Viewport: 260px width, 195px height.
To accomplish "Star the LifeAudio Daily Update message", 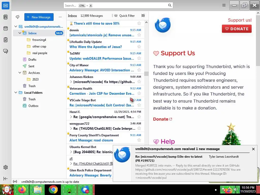I will [139, 47].
